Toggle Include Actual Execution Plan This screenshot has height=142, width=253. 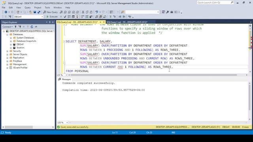coord(83,17)
